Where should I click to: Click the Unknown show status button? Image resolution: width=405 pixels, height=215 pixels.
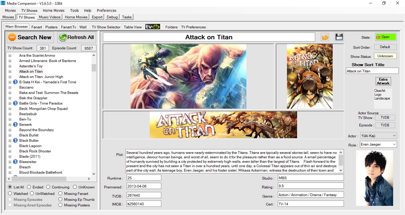[385, 56]
